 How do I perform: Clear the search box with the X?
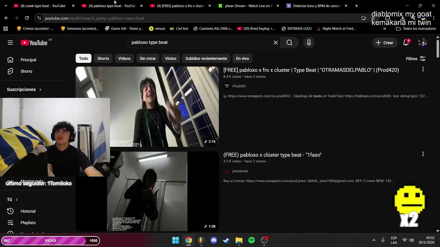(x=276, y=43)
